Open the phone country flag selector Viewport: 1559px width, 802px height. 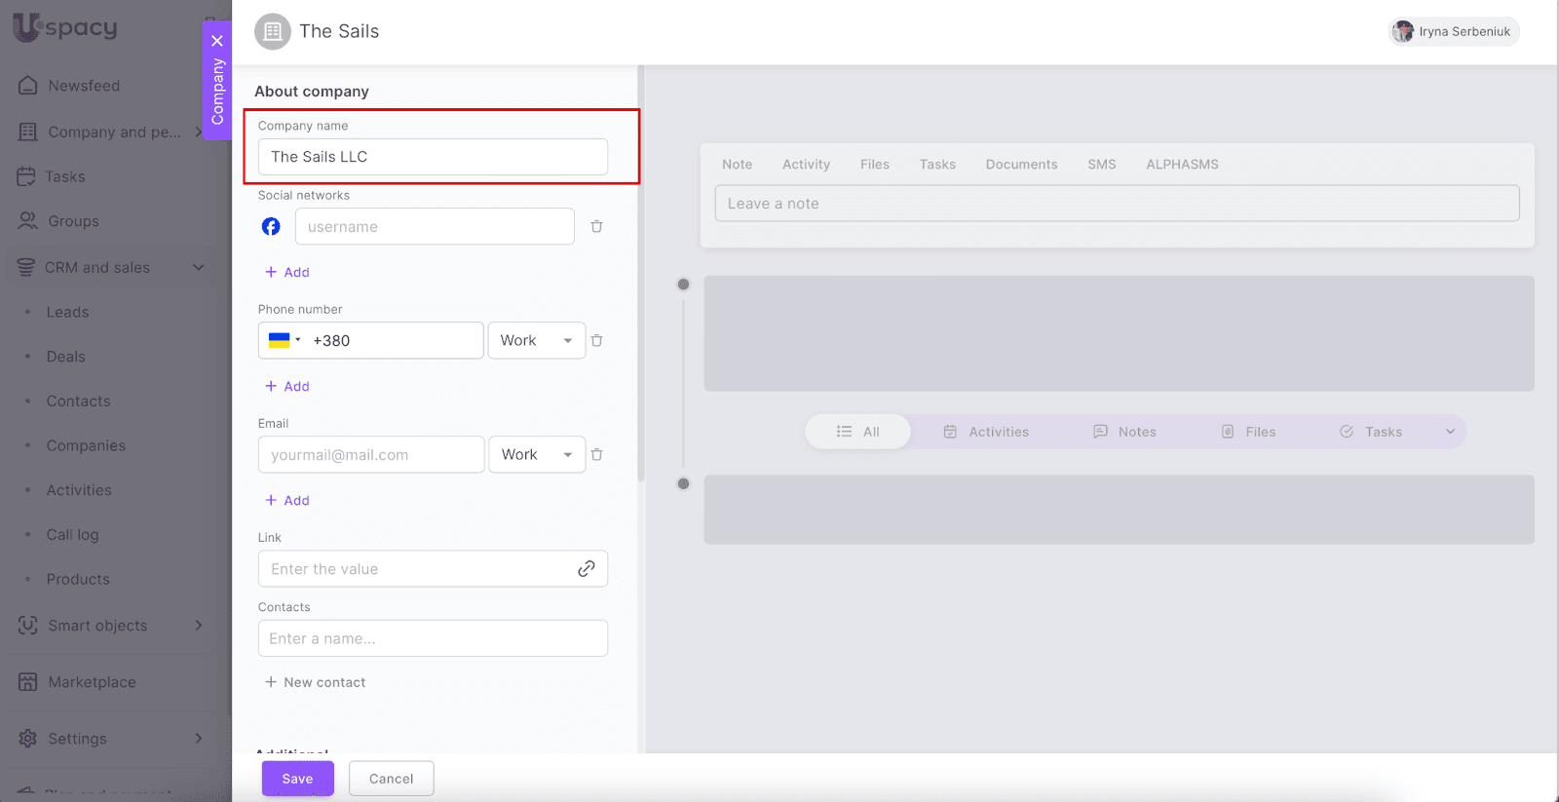284,341
